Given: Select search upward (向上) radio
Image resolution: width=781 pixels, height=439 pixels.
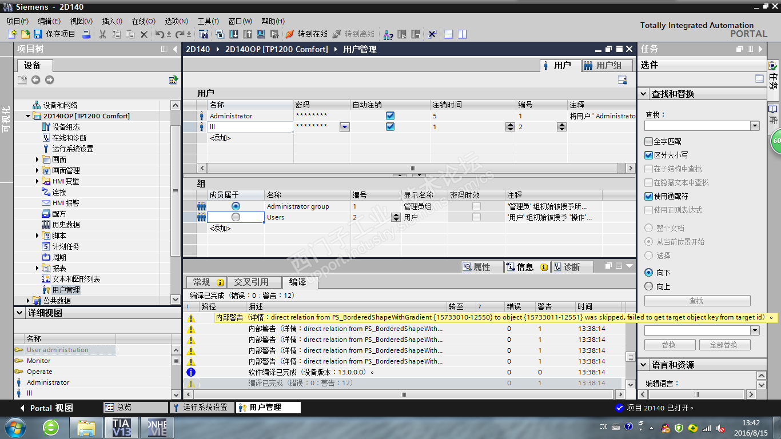Looking at the screenshot, I should (648, 286).
